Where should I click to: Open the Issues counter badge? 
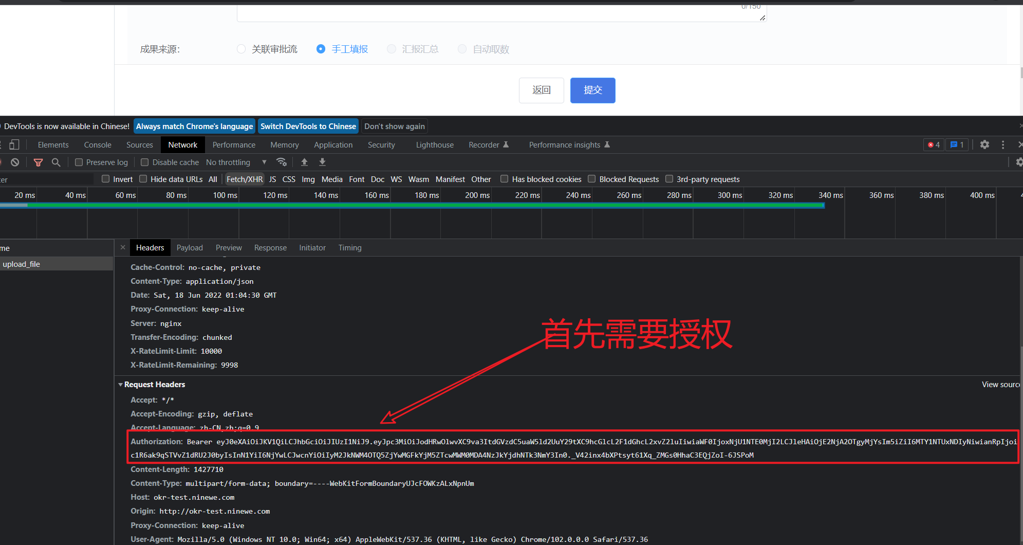[x=957, y=144]
